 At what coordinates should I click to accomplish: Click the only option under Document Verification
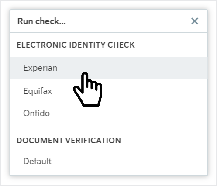[109, 161]
